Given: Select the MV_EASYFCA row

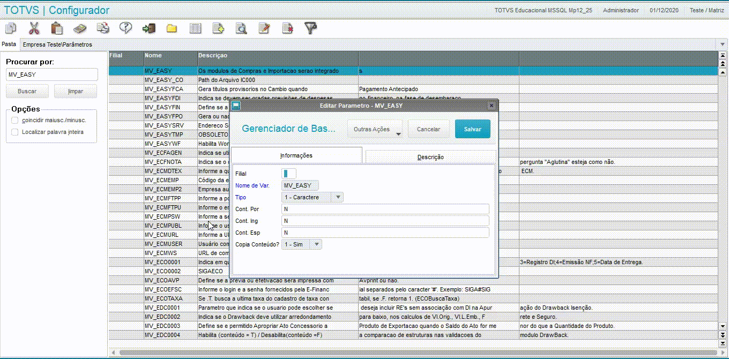Looking at the screenshot, I should (413, 89).
